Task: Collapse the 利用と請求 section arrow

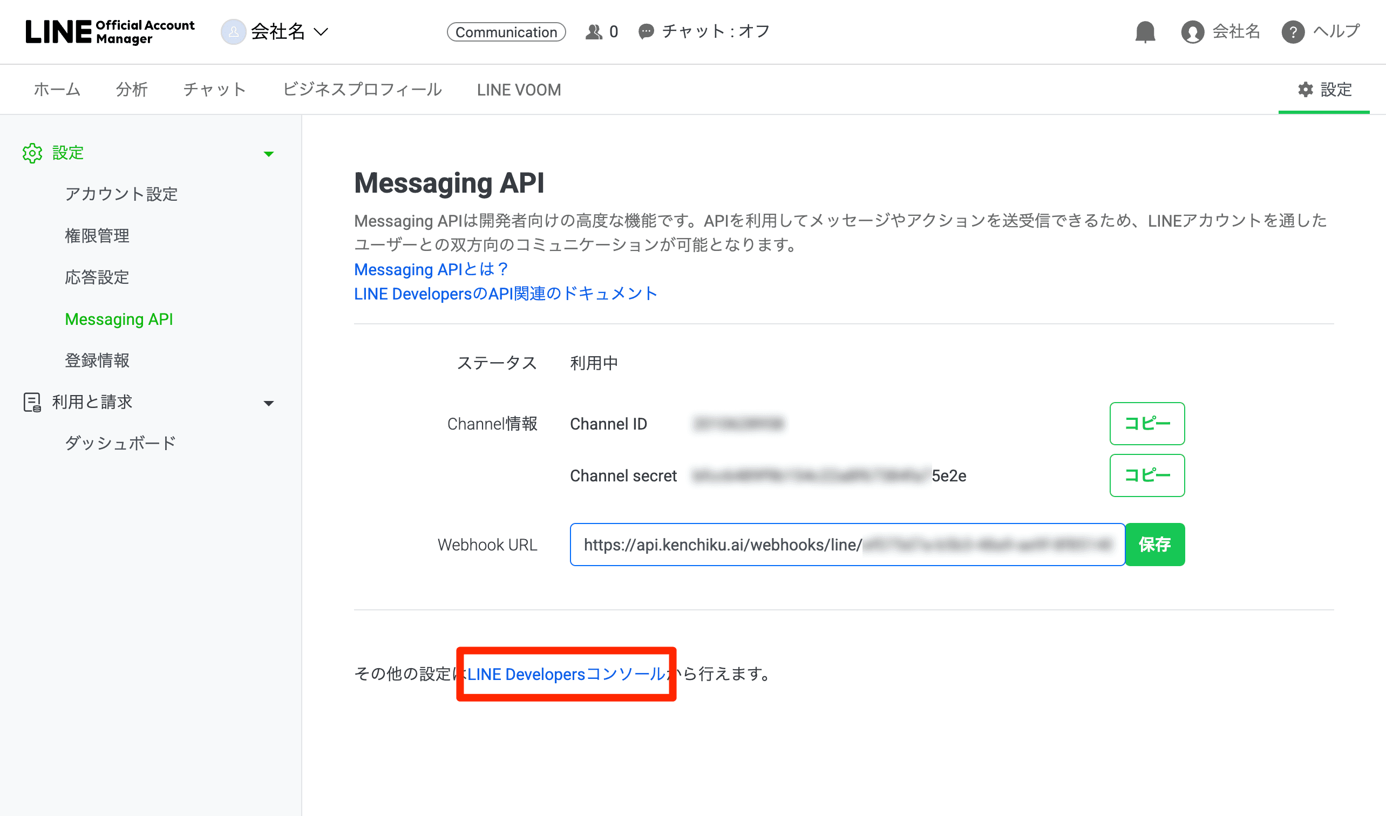Action: point(268,403)
